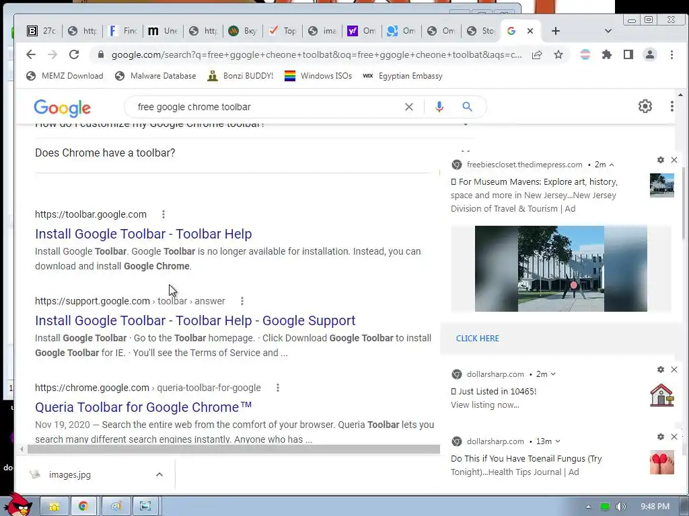This screenshot has height=516, width=689.
Task: Open the browser side panel
Action: [628, 54]
